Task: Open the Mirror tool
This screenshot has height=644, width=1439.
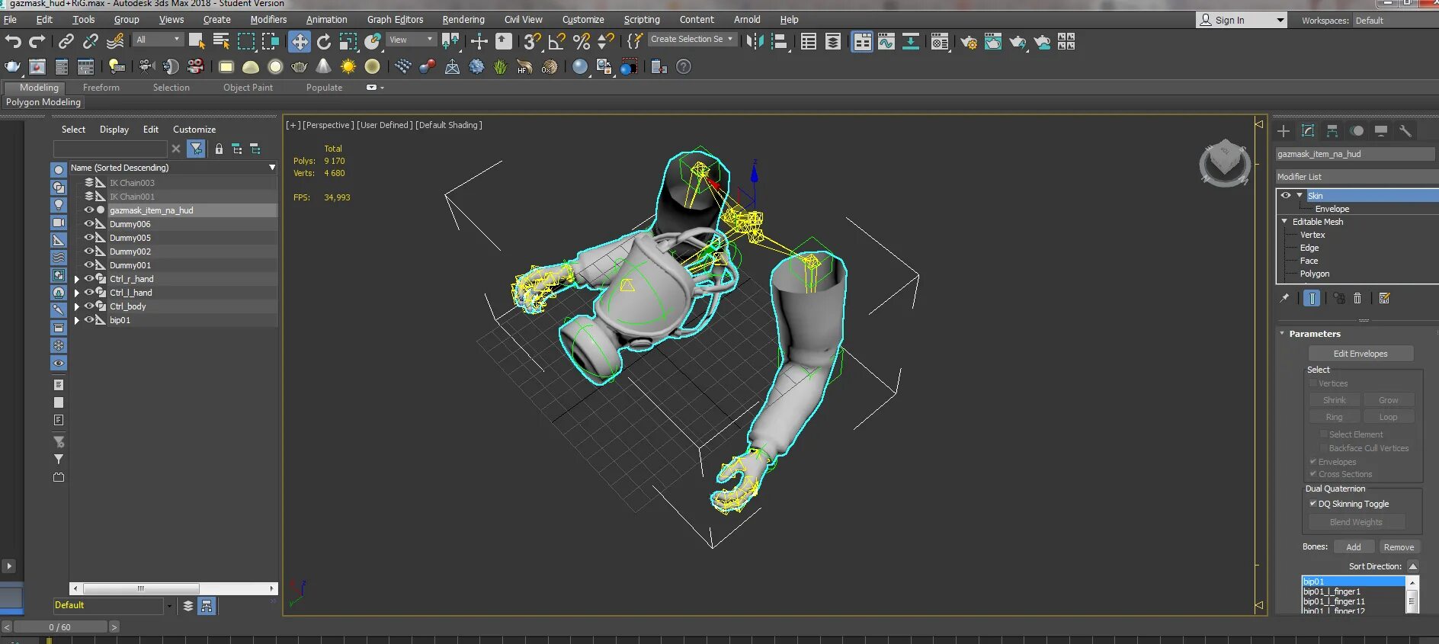Action: tap(755, 42)
